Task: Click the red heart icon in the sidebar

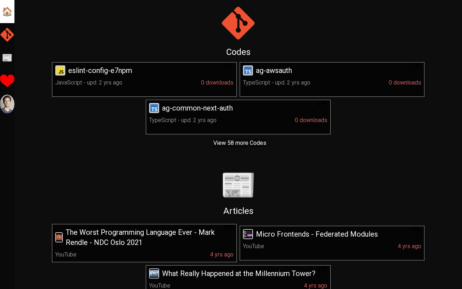Action: [7, 81]
